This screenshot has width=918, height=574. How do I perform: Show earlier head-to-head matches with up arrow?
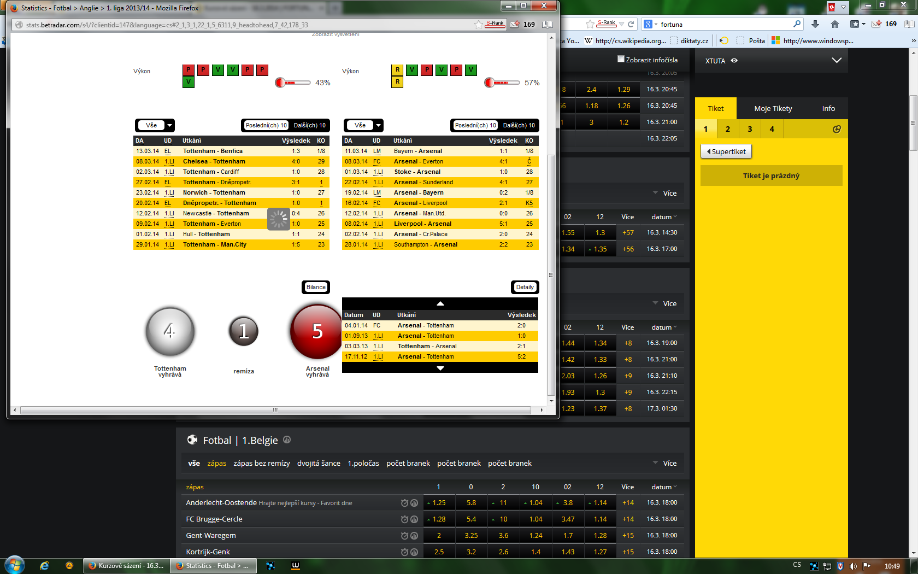point(440,303)
